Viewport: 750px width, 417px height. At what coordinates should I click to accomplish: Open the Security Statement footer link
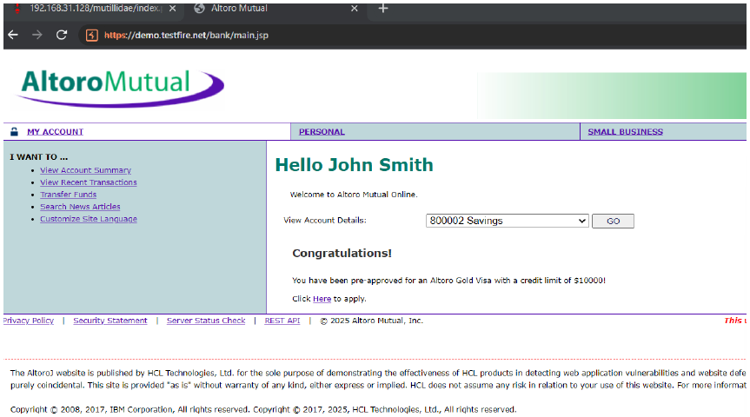tap(110, 321)
